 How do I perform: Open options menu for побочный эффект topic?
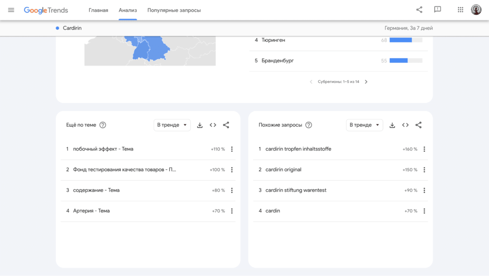232,148
